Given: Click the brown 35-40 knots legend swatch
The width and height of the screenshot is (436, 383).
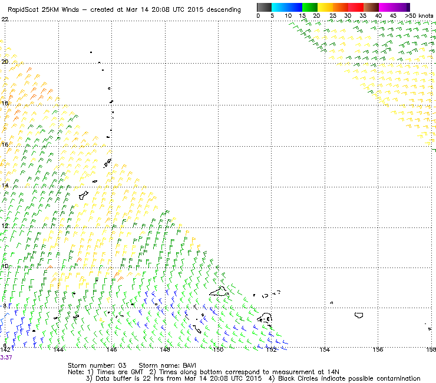Looking at the screenshot, I should (x=371, y=7).
